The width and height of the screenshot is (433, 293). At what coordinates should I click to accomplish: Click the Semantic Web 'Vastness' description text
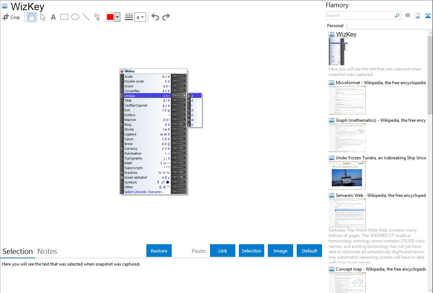pos(377,246)
